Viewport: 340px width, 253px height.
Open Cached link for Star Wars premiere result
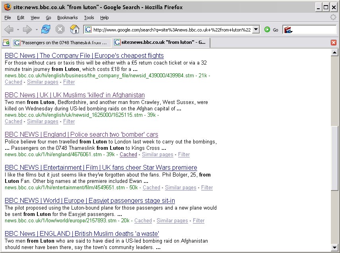click(152, 188)
